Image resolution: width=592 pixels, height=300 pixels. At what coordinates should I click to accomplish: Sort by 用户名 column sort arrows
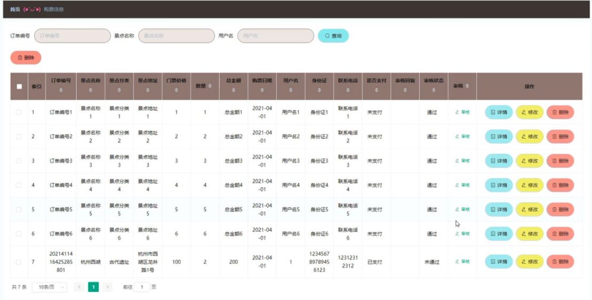tap(291, 90)
